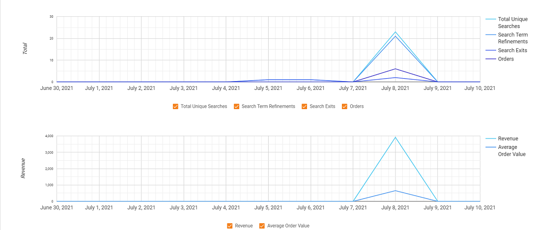The image size is (533, 230).
Task: Click the Orders line peak on July 8
Action: pyautogui.click(x=395, y=69)
